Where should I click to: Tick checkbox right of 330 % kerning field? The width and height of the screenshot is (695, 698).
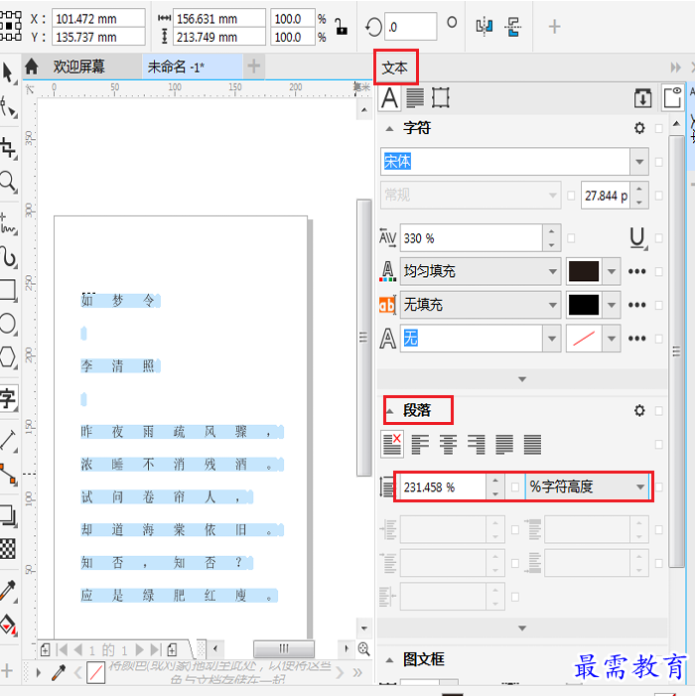(x=571, y=238)
